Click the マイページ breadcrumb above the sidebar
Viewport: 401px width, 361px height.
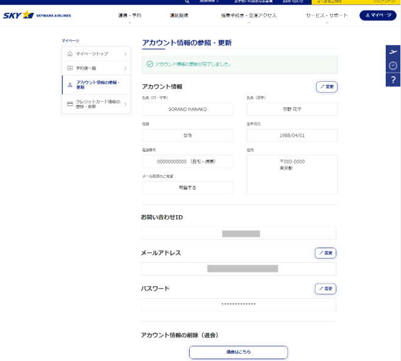(x=70, y=41)
